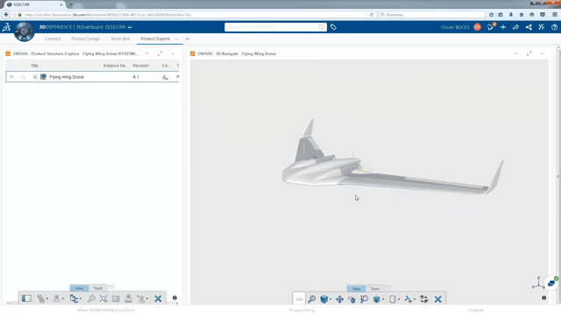Open the Cookies link
Image resolution: width=561 pixels, height=315 pixels.
[x=476, y=310]
